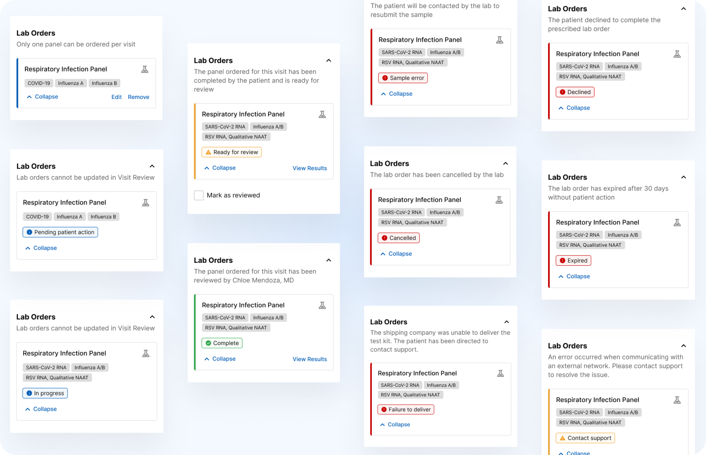Click the COVID-19 tag in the card with Edit and Remove

[x=39, y=83]
